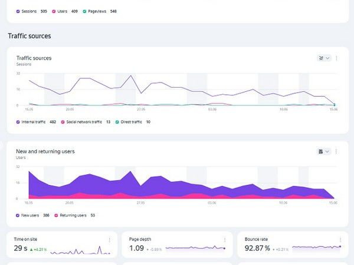The image size is (354, 265).
Task: Toggle Social network traffic legend checkbox
Action: point(63,122)
